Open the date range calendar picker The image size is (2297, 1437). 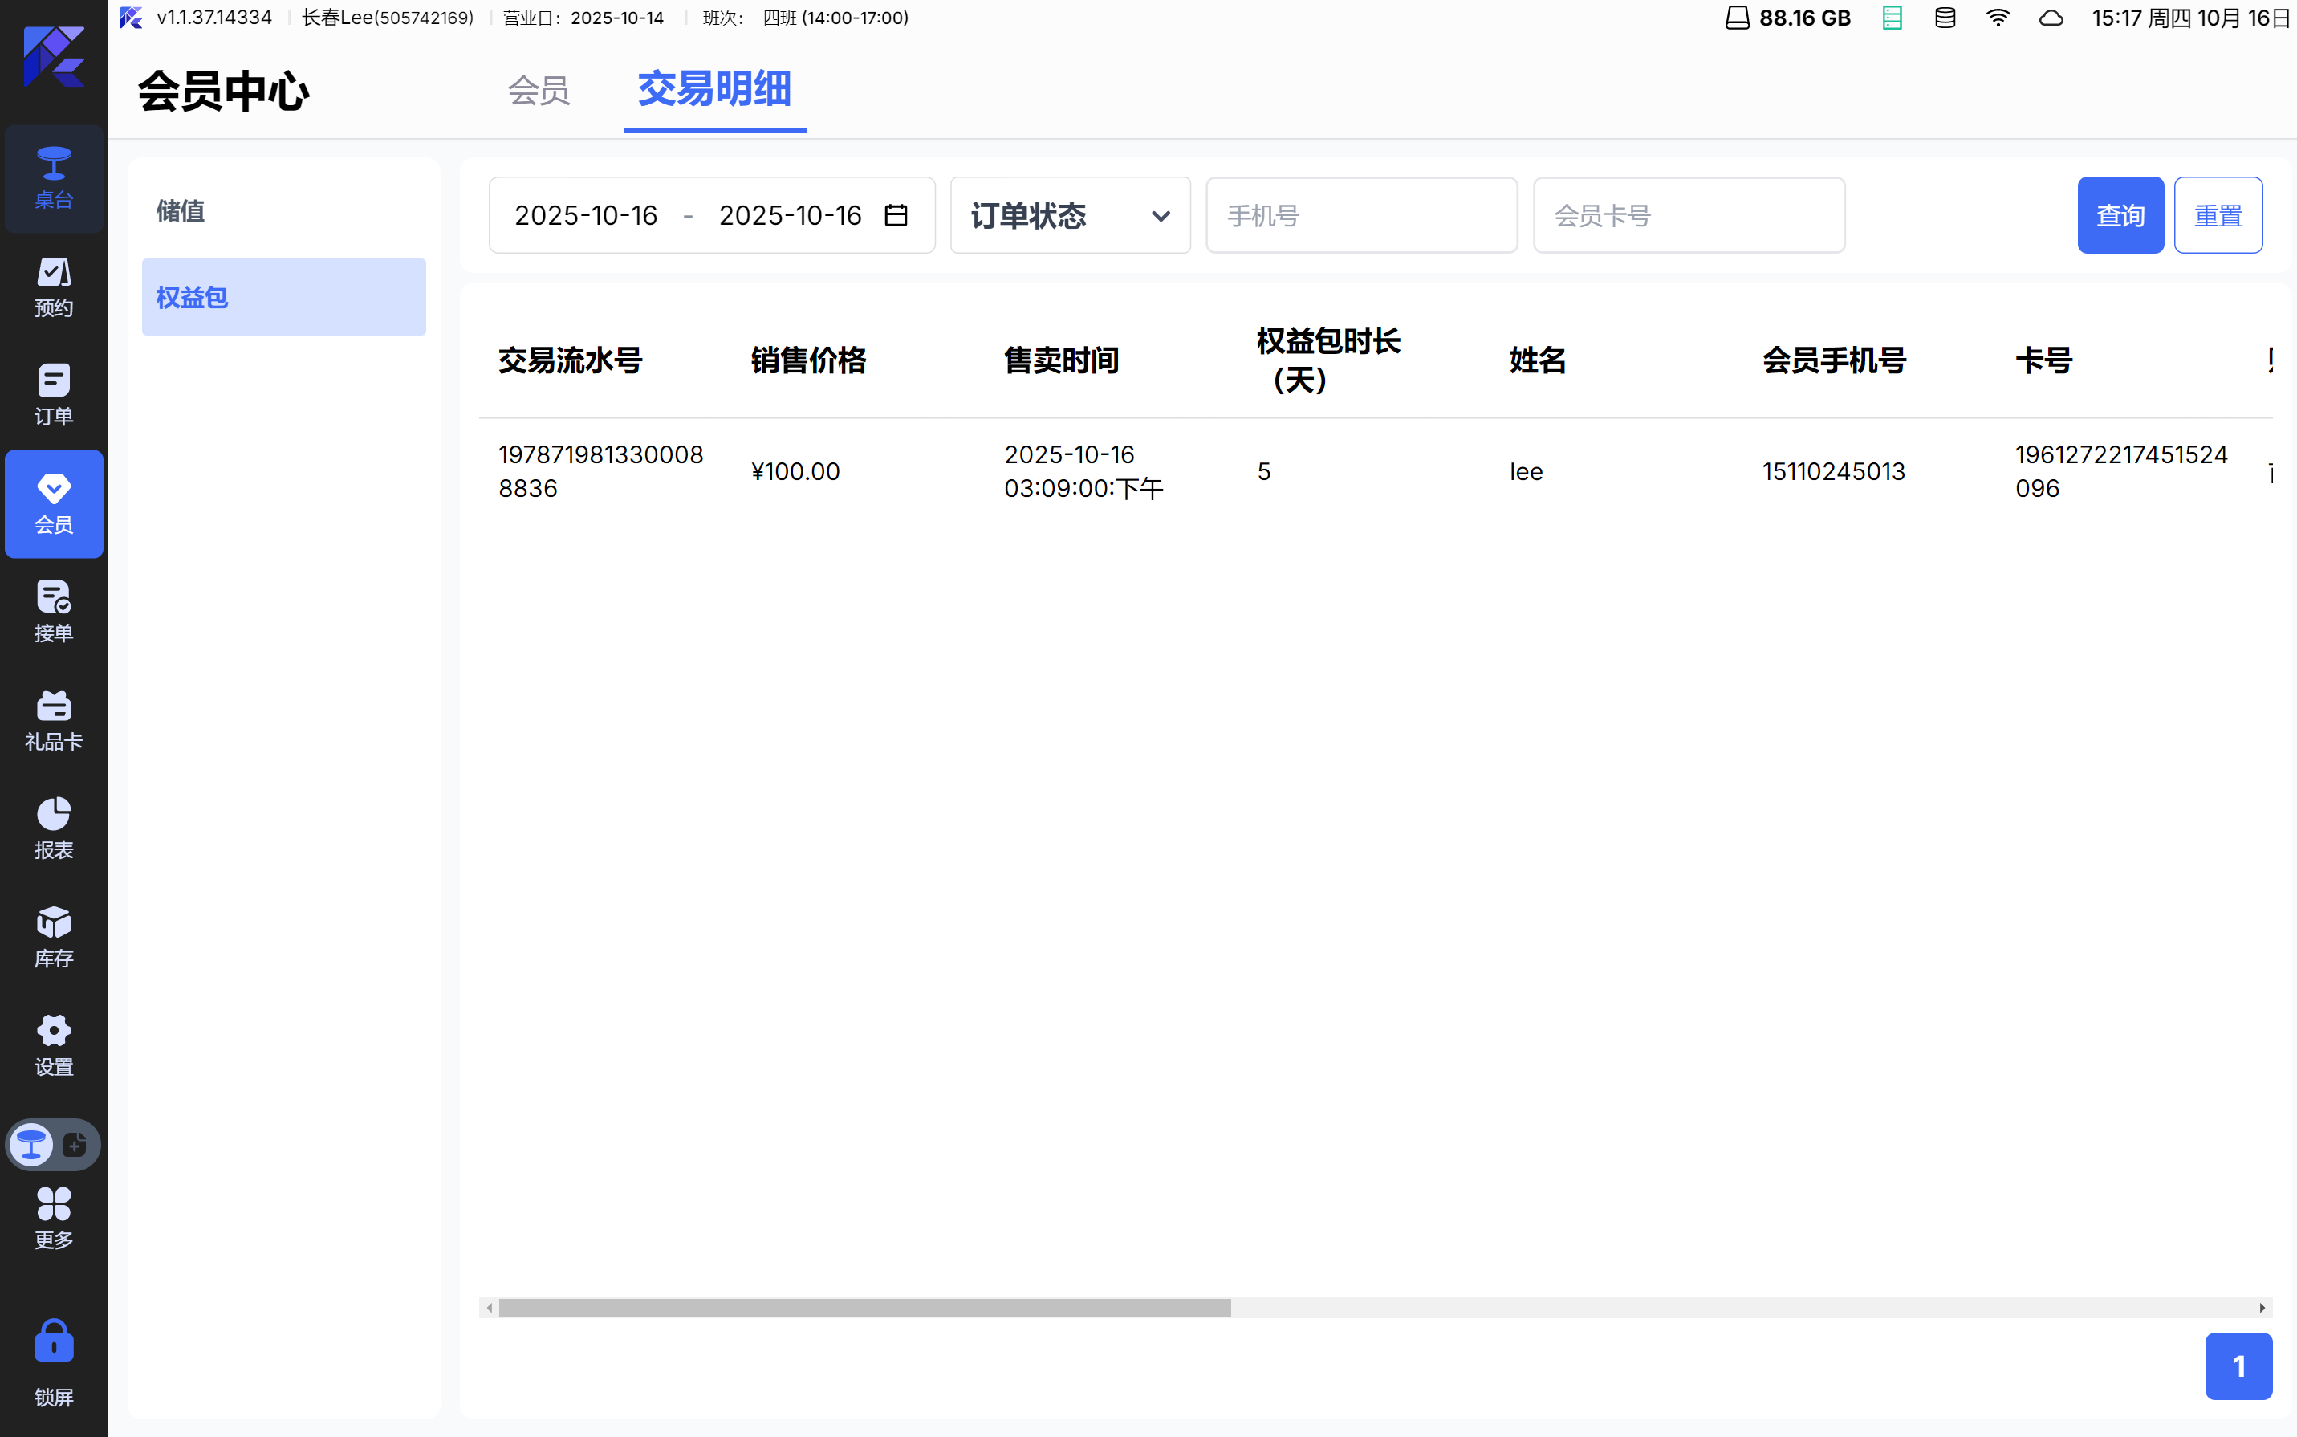pyautogui.click(x=896, y=216)
